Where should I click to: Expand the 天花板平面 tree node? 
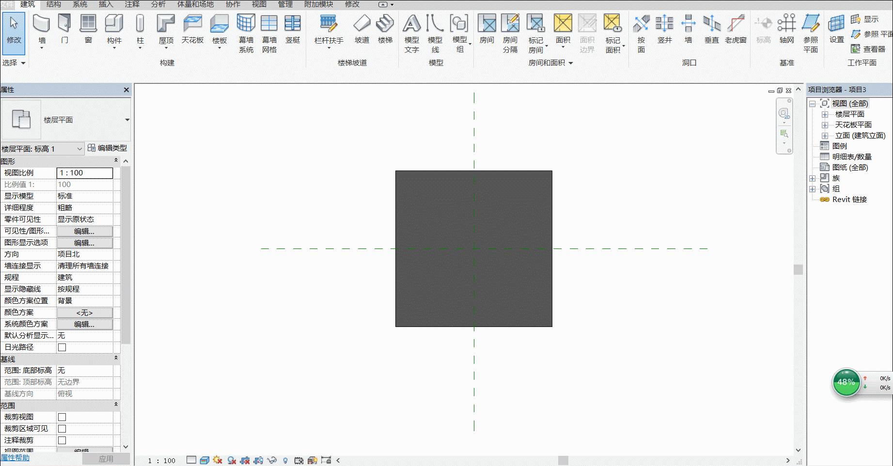click(x=825, y=125)
